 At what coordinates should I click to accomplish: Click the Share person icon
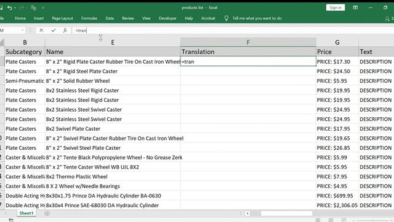coord(387,18)
